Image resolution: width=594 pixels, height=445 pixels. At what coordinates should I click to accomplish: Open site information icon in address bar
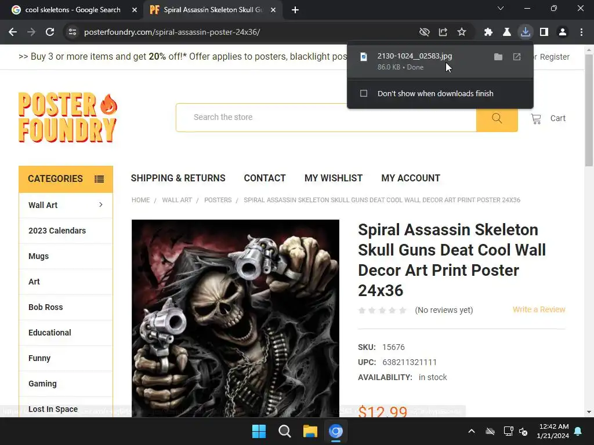(73, 32)
